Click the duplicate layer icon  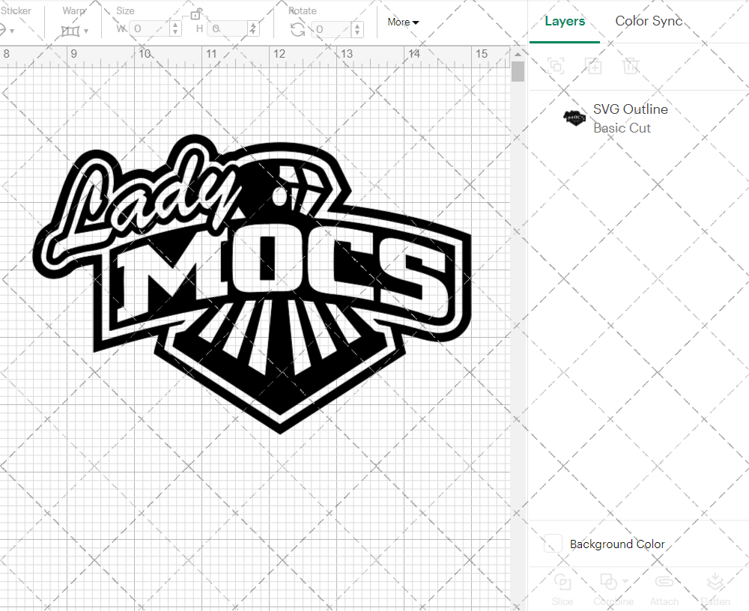594,66
